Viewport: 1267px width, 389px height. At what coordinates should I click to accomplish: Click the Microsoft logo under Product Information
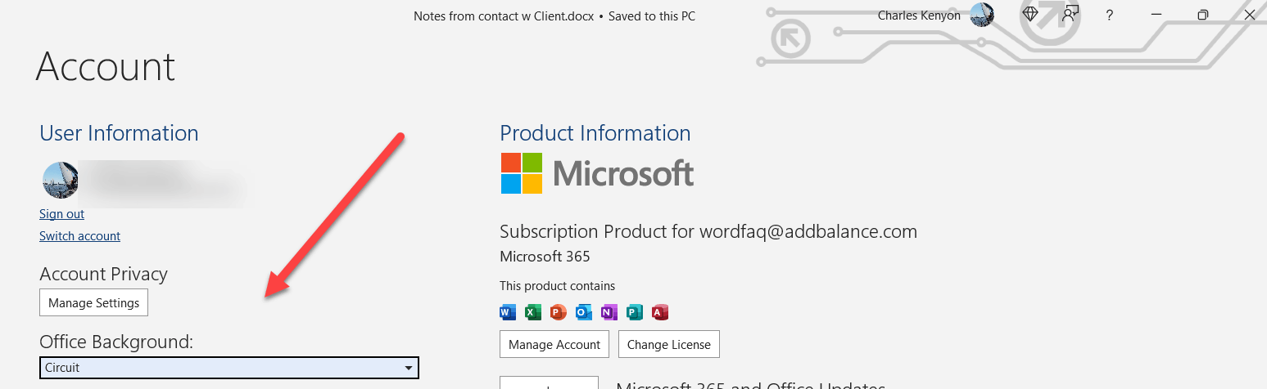tap(597, 173)
